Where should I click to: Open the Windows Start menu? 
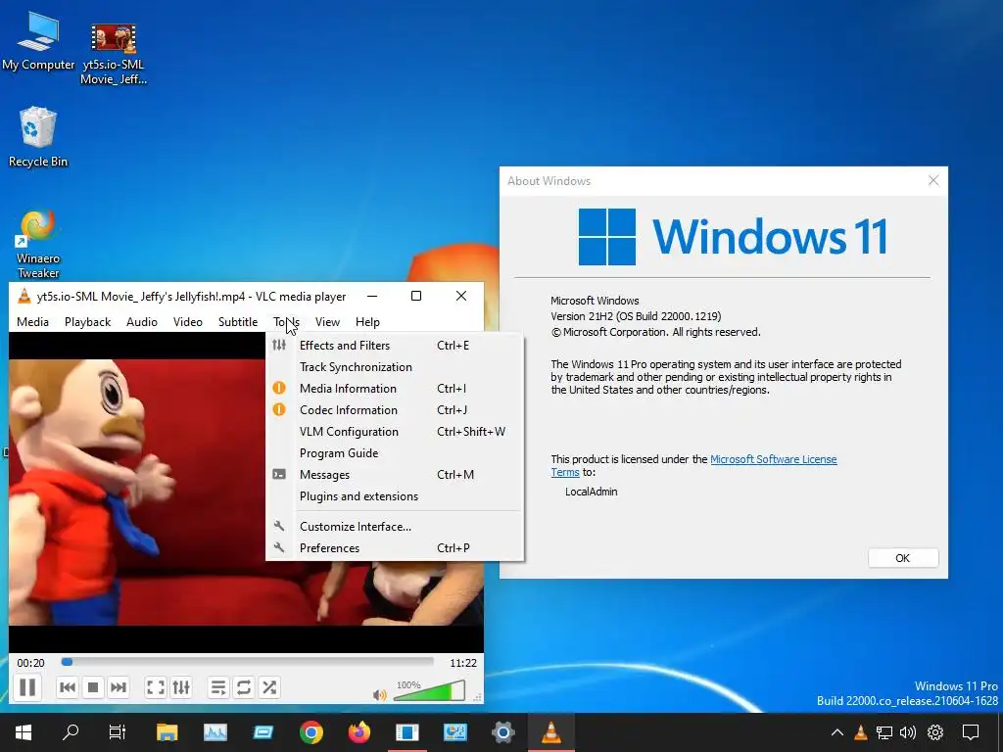click(24, 732)
